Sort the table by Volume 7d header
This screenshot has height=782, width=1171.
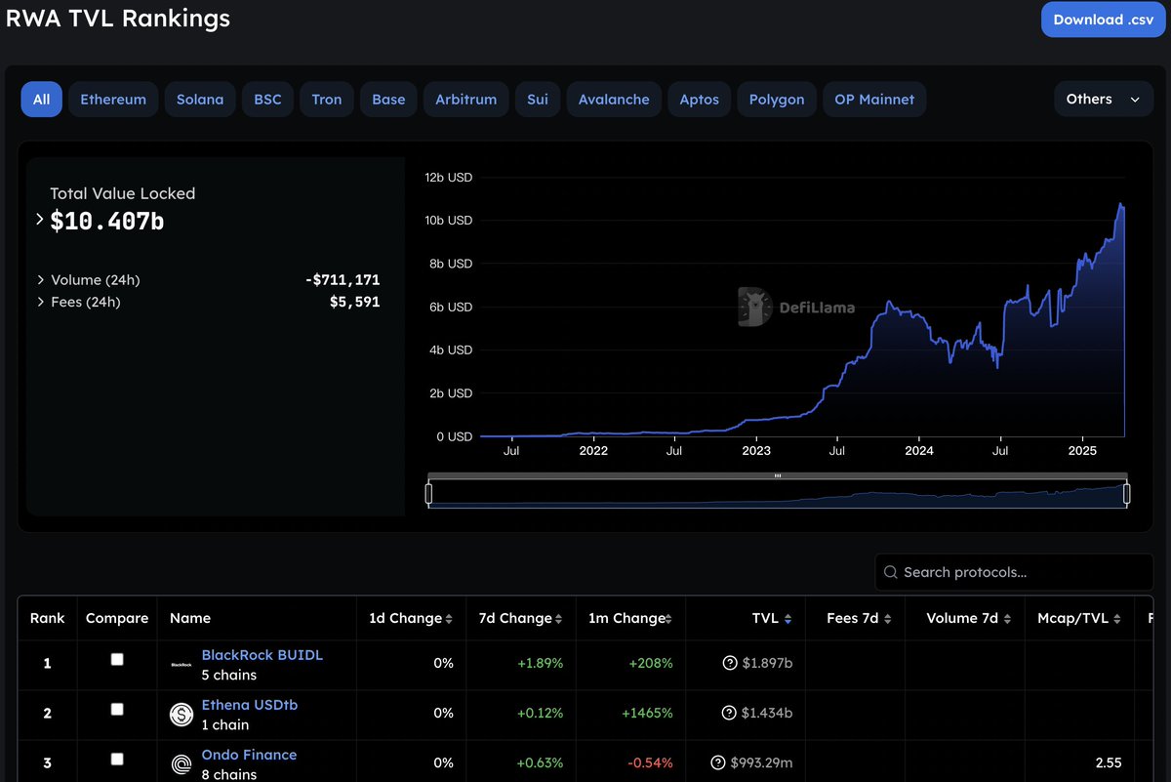click(x=962, y=618)
